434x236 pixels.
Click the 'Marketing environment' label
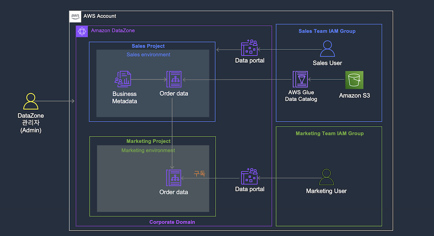148,150
